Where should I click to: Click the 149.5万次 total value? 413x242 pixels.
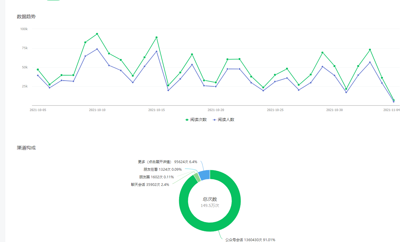[x=210, y=205]
